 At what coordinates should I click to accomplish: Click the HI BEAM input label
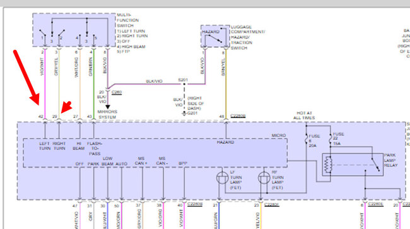click(x=78, y=146)
